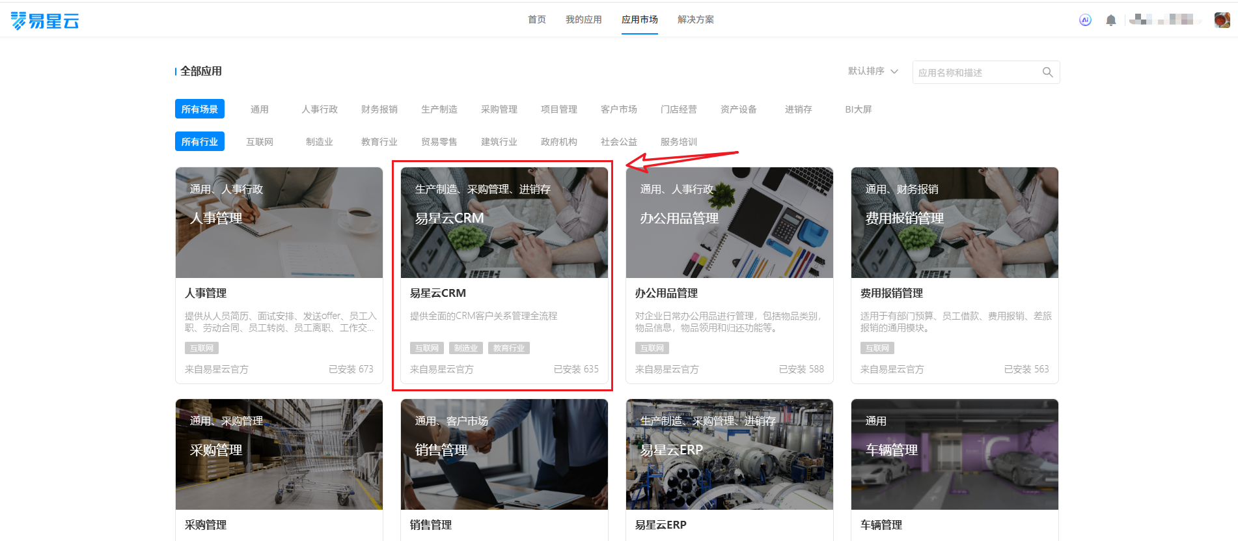
Task: Click the 车辆管理 title below the image
Action: [x=881, y=525]
